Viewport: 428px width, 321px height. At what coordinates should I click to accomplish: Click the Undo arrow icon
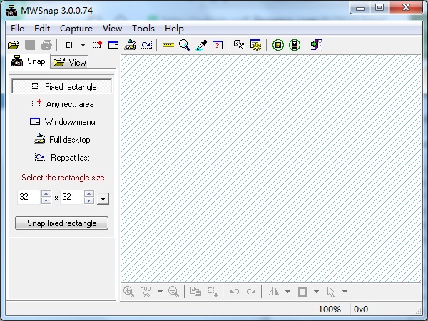click(235, 292)
